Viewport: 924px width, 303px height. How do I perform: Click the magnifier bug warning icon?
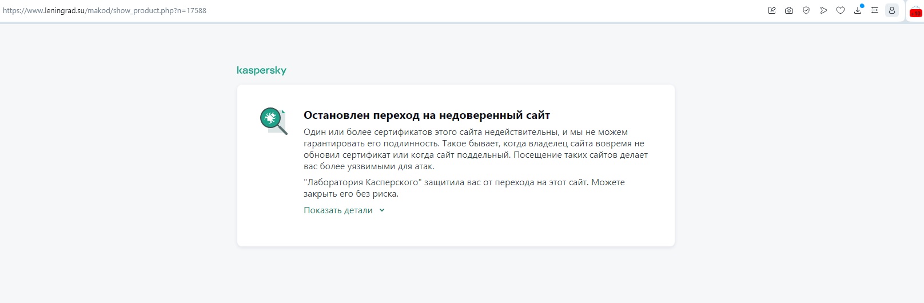tap(274, 121)
